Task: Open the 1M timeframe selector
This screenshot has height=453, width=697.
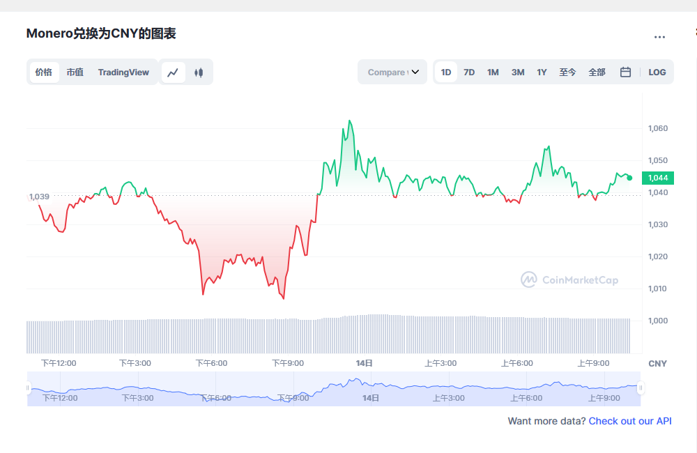Action: pyautogui.click(x=493, y=72)
